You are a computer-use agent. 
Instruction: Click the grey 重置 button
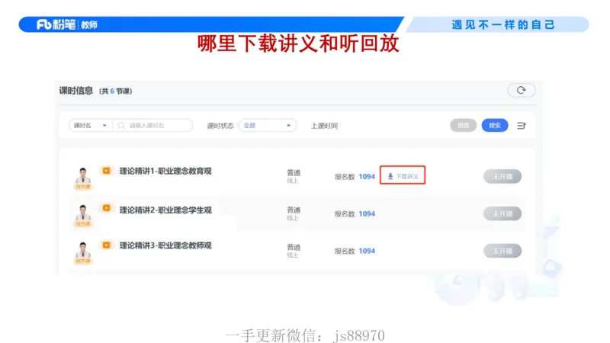point(463,125)
